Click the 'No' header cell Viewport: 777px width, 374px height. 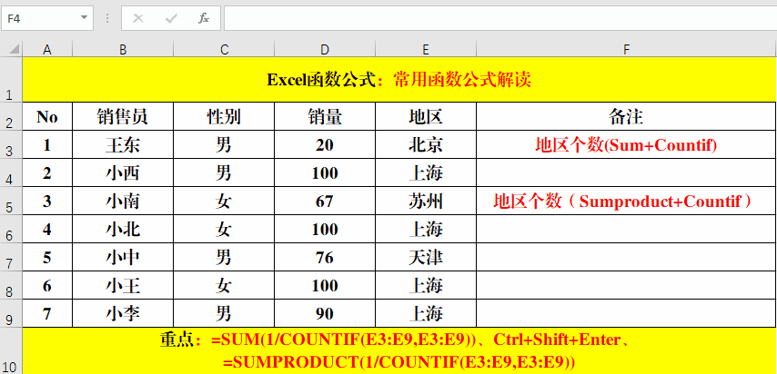coord(47,117)
